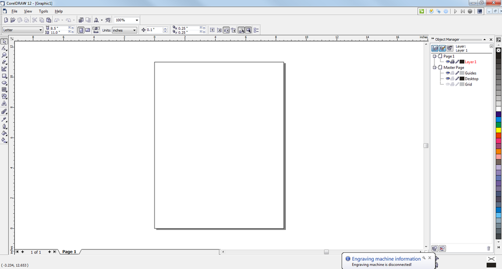The width and height of the screenshot is (502, 269).
Task: Click the New document icon
Action: coord(6,20)
